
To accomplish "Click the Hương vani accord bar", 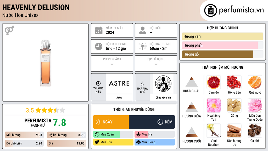I will (x=222, y=36).
